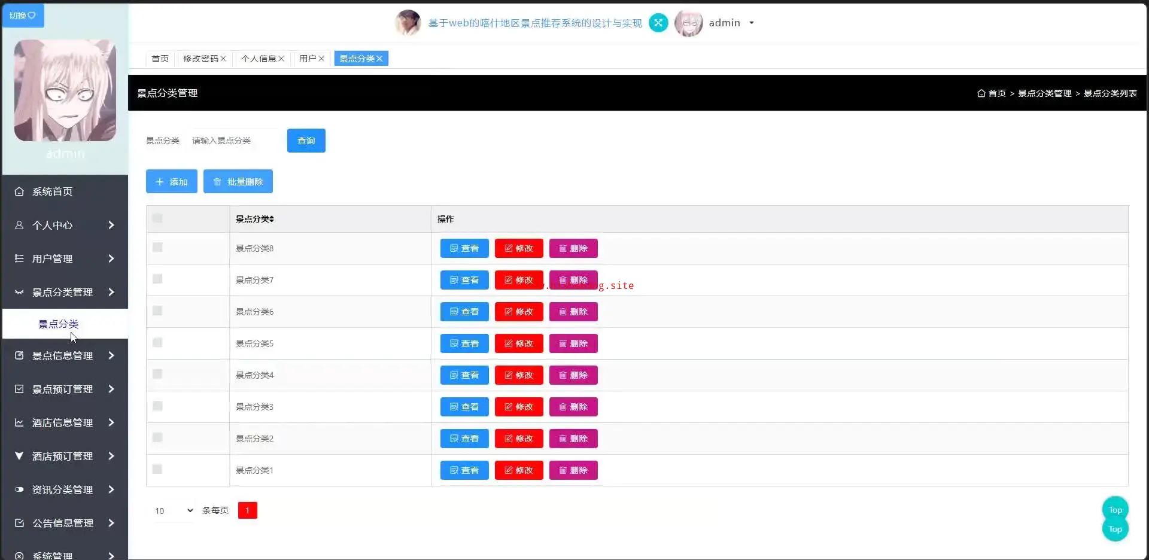Check the box for 景点分类2
This screenshot has width=1149, height=560.
[x=157, y=437]
